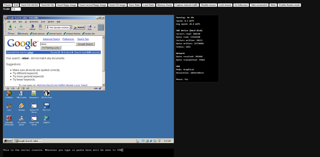
Task: Click the Reload page icon
Action: click(32, 26)
